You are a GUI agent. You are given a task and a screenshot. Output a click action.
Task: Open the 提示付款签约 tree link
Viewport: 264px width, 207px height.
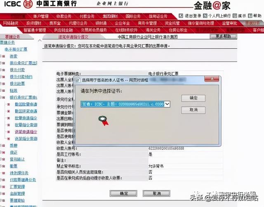point(21,77)
